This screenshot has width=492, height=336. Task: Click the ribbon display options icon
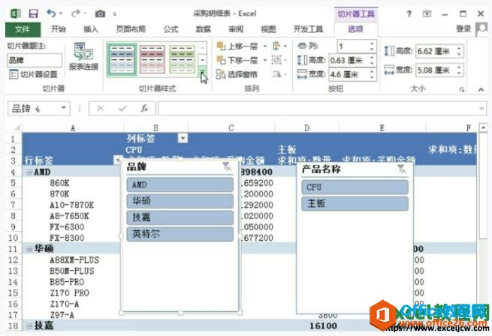coord(427,13)
